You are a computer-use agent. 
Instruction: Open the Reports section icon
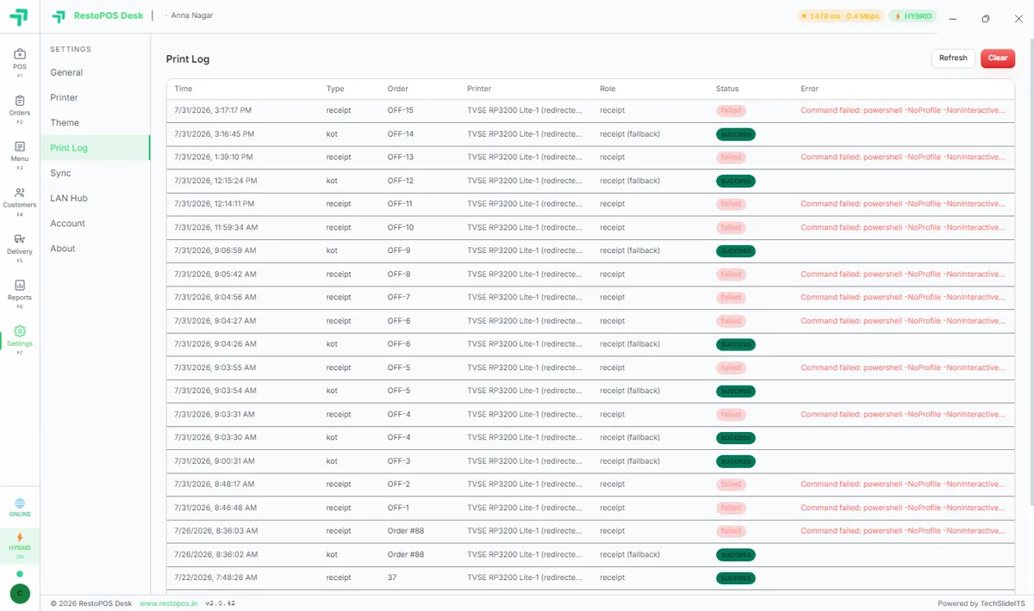coord(20,286)
